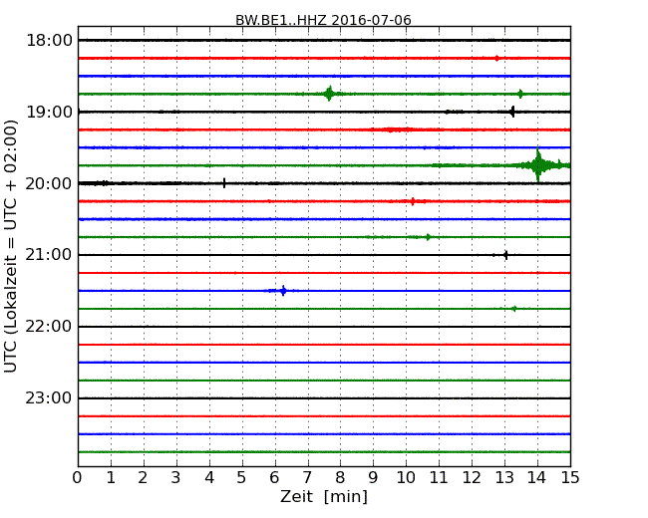Select the 20:00 time tick label
This screenshot has height=518, width=648.
pyautogui.click(x=49, y=183)
